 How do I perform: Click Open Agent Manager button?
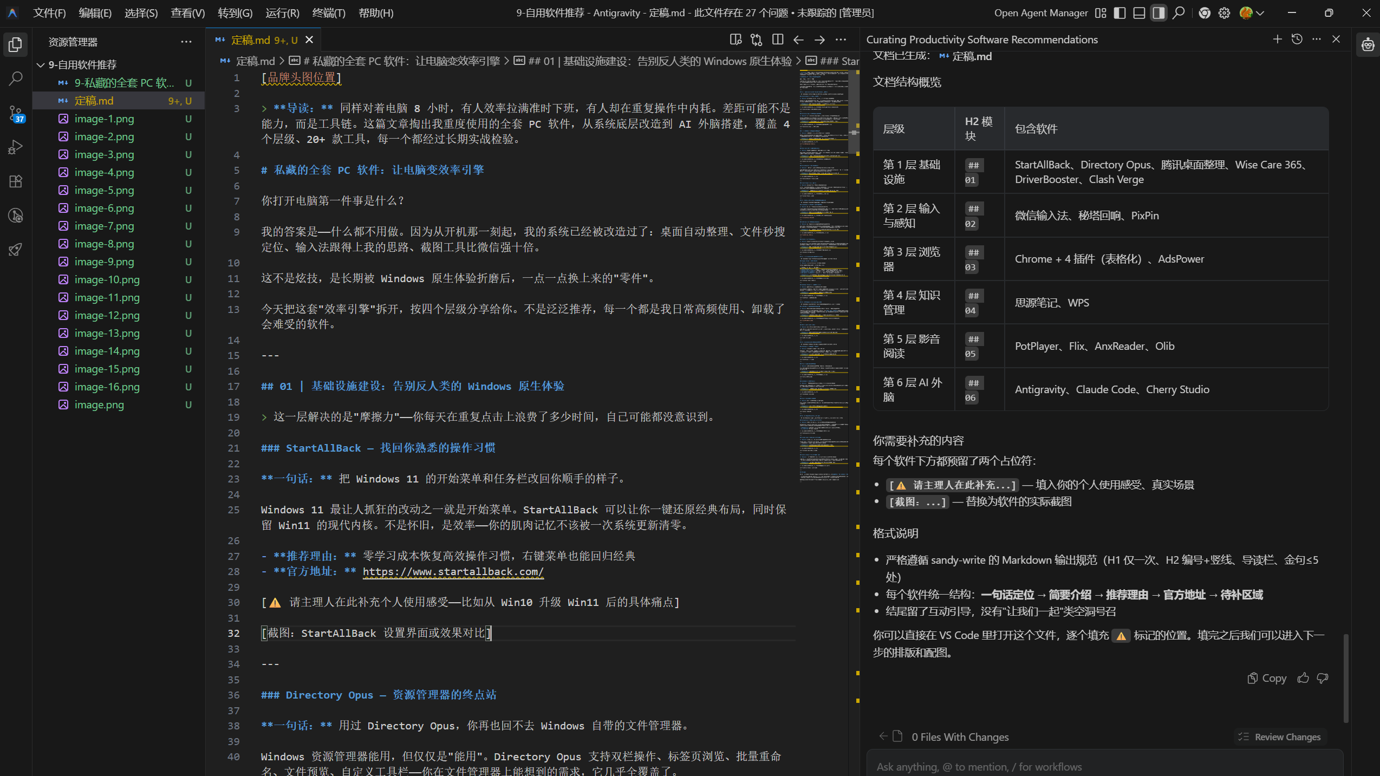1041,13
